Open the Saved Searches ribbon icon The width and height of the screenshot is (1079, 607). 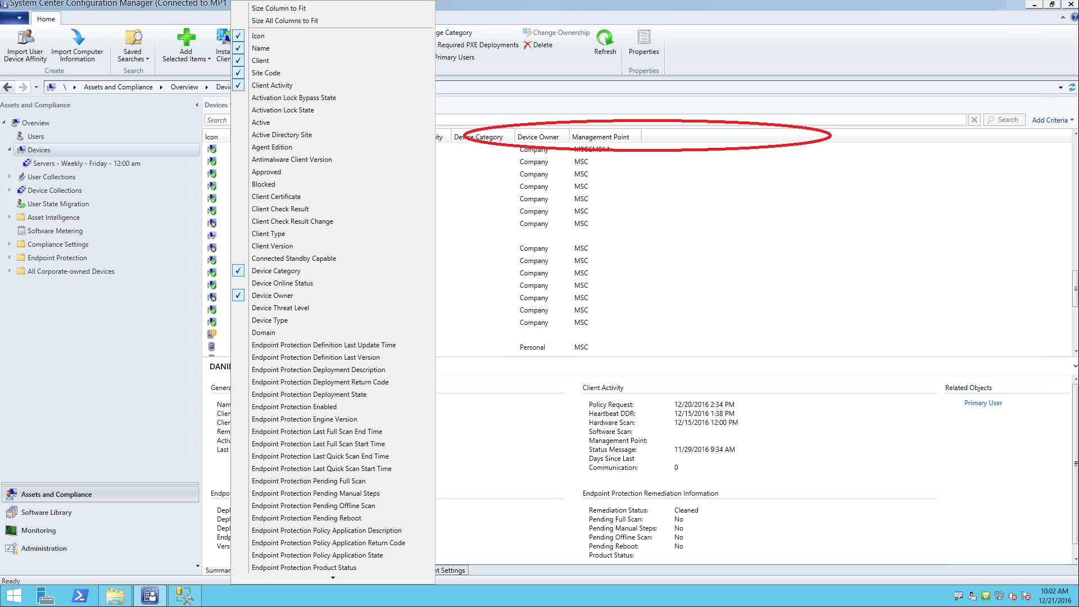133,38
